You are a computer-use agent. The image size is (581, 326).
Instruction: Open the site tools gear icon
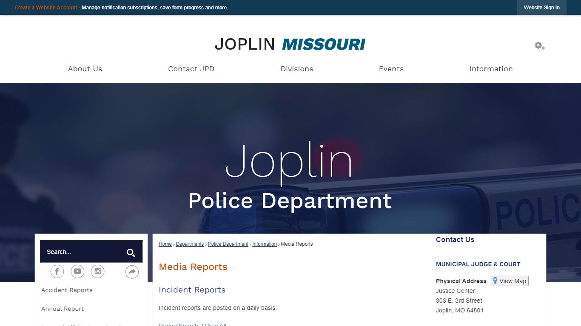point(540,45)
